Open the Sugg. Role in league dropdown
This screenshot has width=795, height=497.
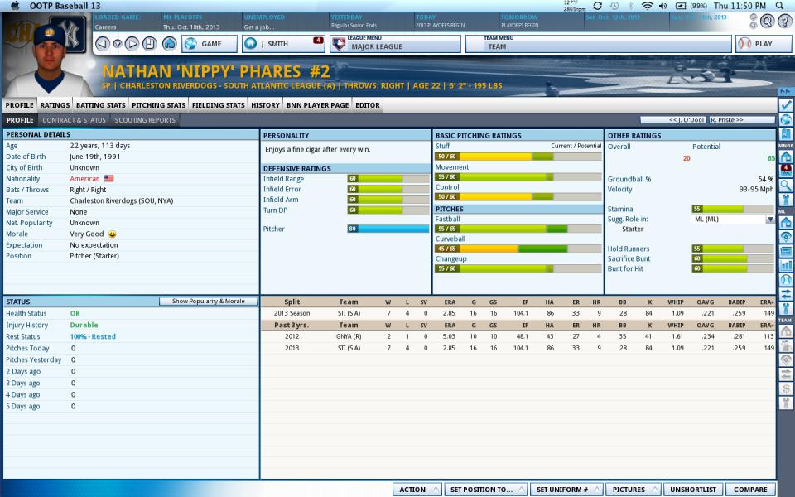(733, 219)
